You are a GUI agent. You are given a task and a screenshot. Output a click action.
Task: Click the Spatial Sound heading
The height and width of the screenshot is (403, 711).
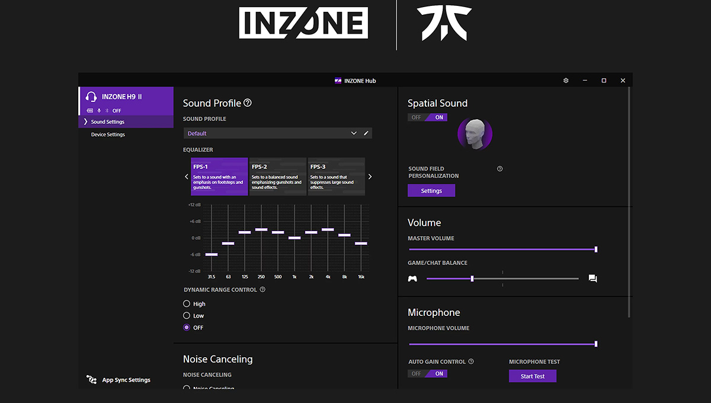pos(437,103)
